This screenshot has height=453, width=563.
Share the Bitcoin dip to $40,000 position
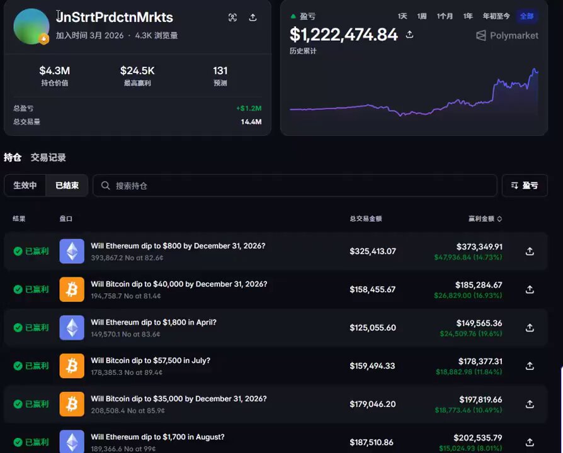(530, 289)
